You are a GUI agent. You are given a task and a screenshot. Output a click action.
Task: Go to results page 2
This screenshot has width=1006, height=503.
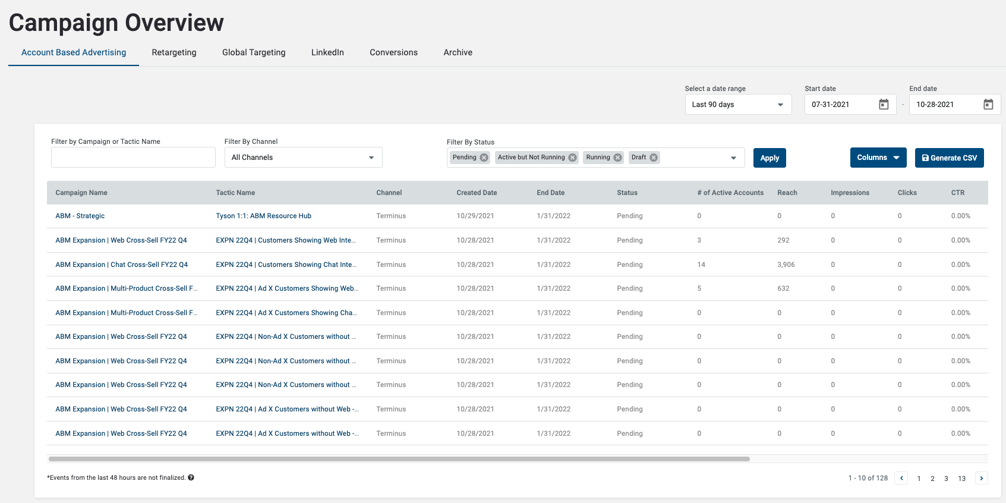click(932, 479)
